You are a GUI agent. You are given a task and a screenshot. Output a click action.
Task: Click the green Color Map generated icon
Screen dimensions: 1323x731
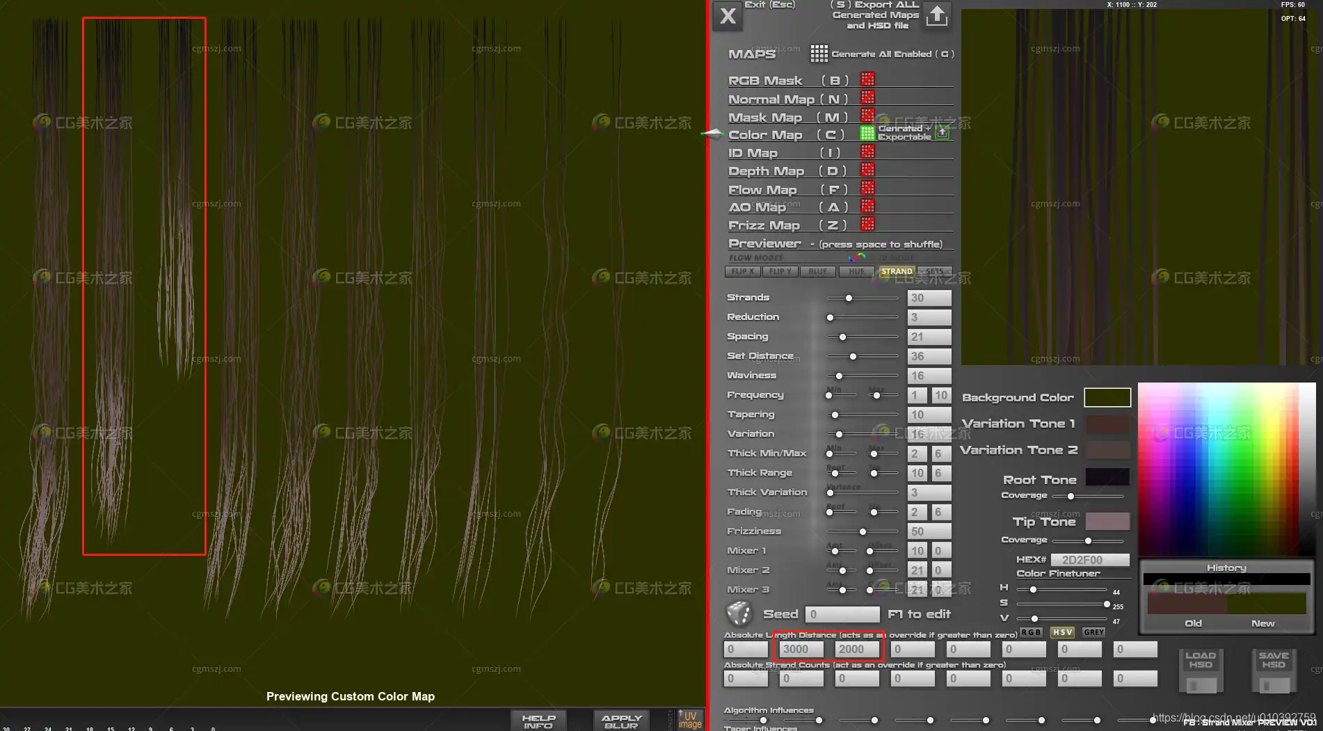(x=867, y=133)
